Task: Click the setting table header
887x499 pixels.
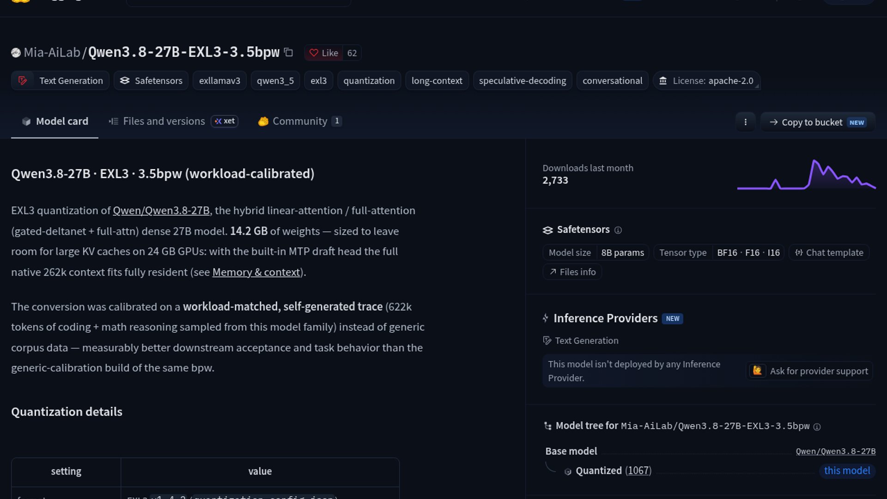Action: click(66, 472)
